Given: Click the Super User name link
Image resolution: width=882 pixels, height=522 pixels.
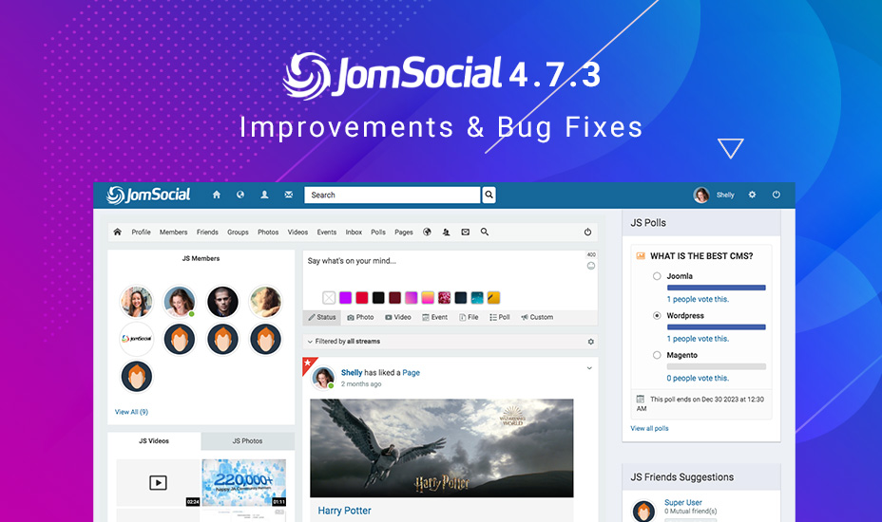Looking at the screenshot, I should coord(682,502).
